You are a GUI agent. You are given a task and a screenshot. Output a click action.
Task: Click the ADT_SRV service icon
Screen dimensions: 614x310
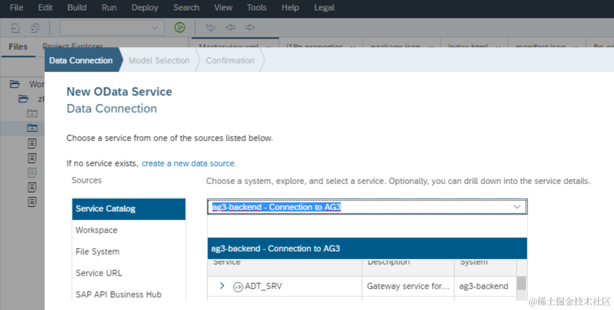[x=237, y=287]
